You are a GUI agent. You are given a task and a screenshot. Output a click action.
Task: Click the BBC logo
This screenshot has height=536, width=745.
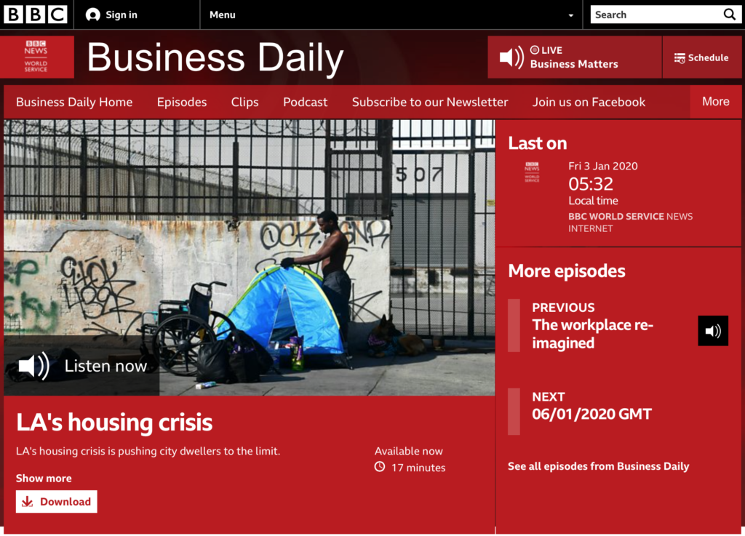pos(35,15)
